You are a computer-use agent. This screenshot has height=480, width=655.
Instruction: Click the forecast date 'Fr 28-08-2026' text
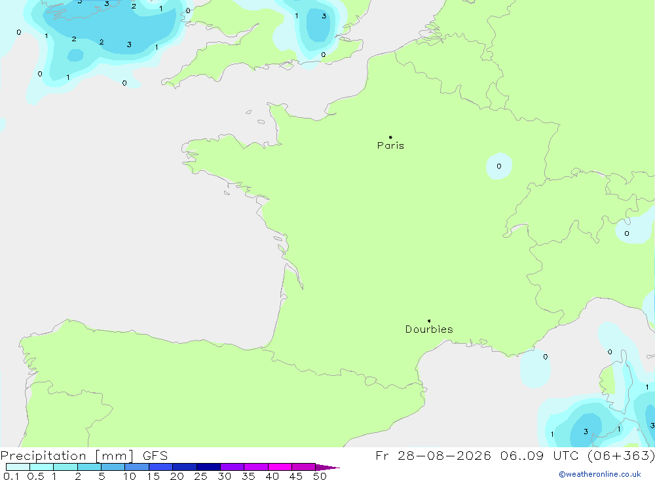pyautogui.click(x=433, y=456)
